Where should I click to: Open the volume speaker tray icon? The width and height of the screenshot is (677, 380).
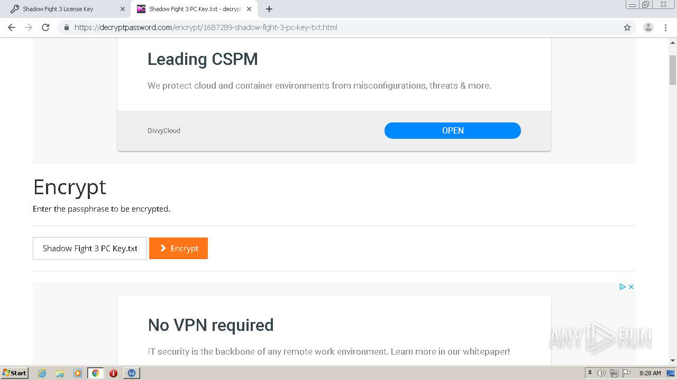tap(601, 373)
